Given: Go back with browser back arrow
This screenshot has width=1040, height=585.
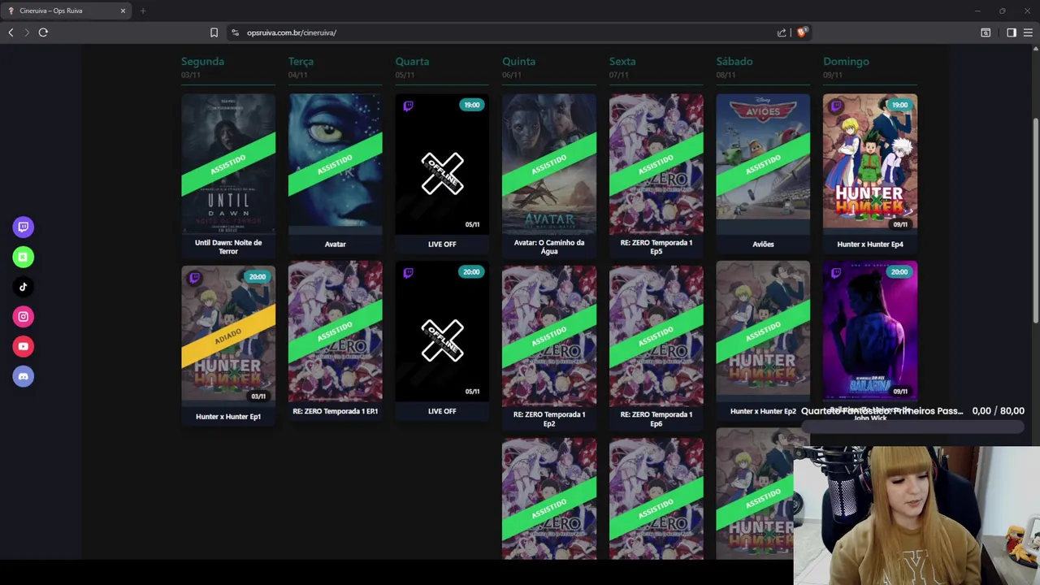Looking at the screenshot, I should tap(11, 32).
